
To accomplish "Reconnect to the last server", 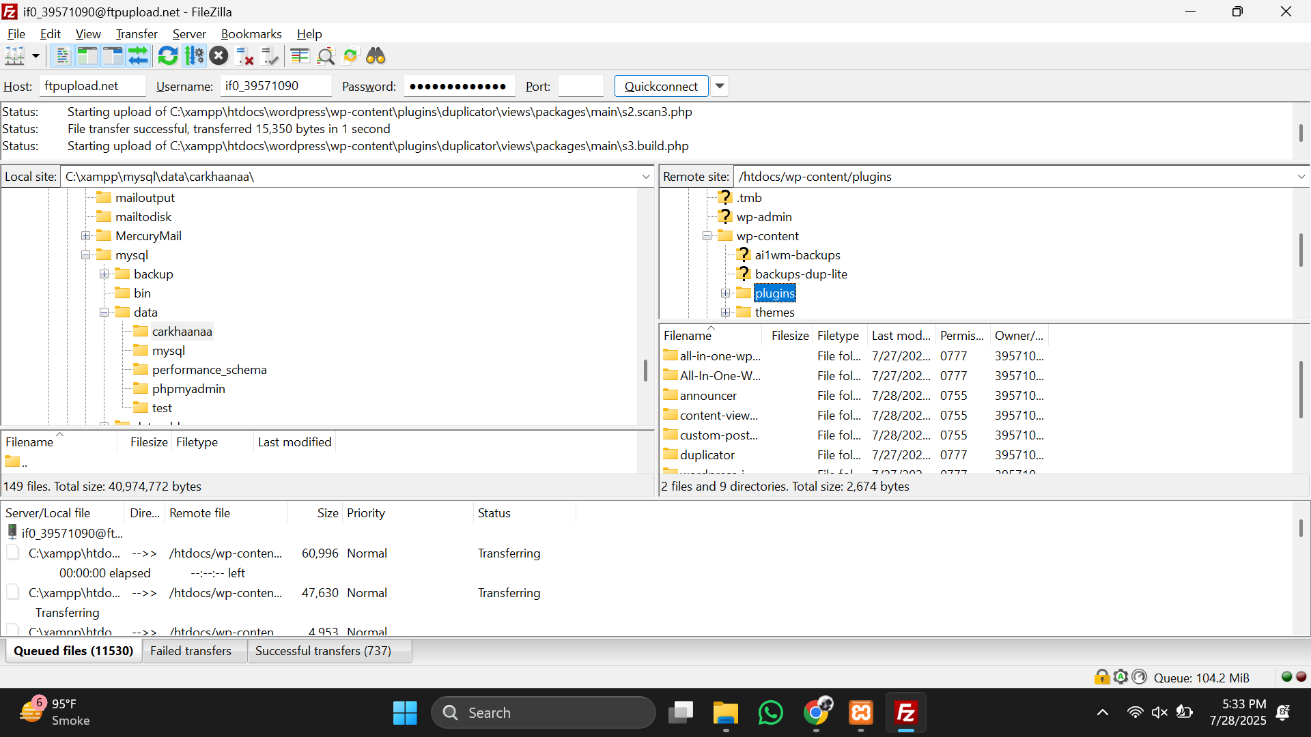I will 270,56.
